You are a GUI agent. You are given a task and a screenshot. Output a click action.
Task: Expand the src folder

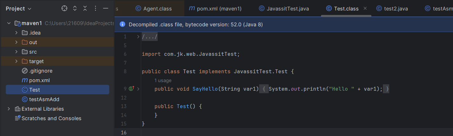click(16, 52)
